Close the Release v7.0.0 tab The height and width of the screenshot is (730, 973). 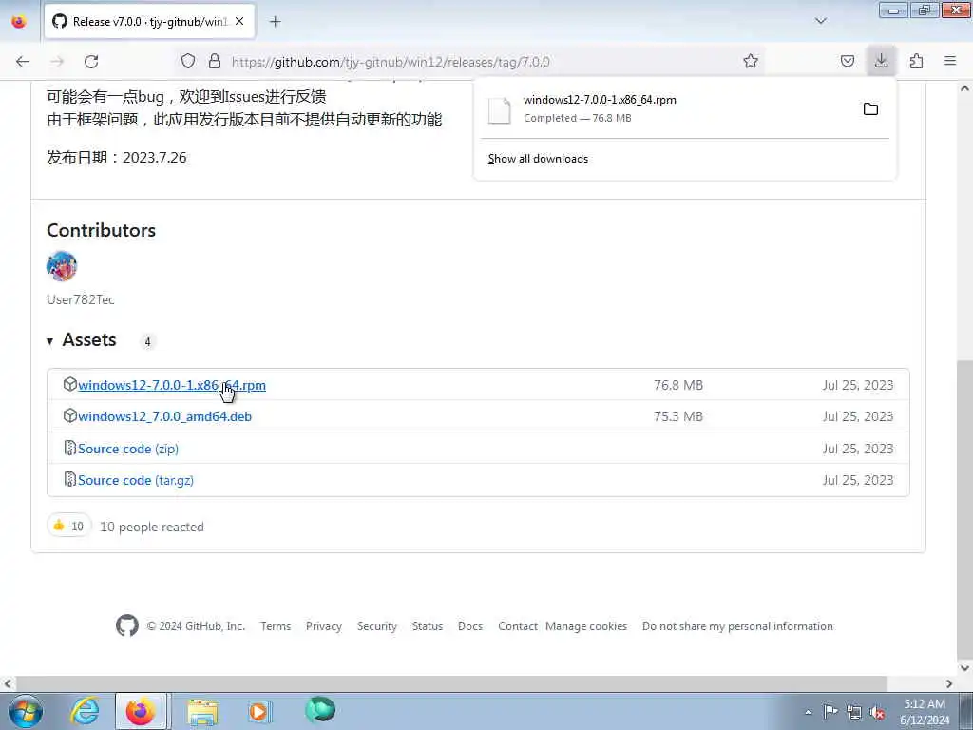(239, 21)
